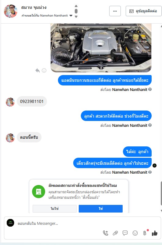
Task: Select ไม่ใช่ on order status prompt
Action: click(55, 209)
